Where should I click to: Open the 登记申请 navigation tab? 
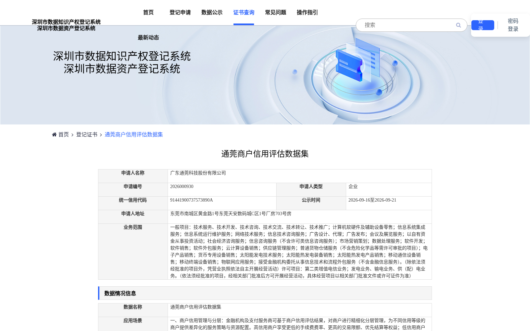click(180, 13)
